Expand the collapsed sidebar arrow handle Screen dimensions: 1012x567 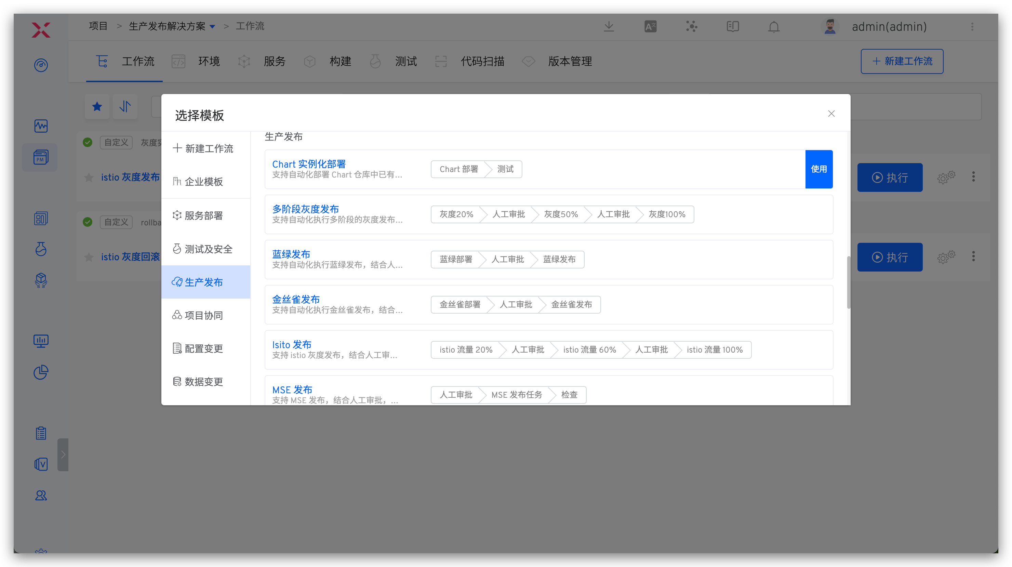(63, 454)
